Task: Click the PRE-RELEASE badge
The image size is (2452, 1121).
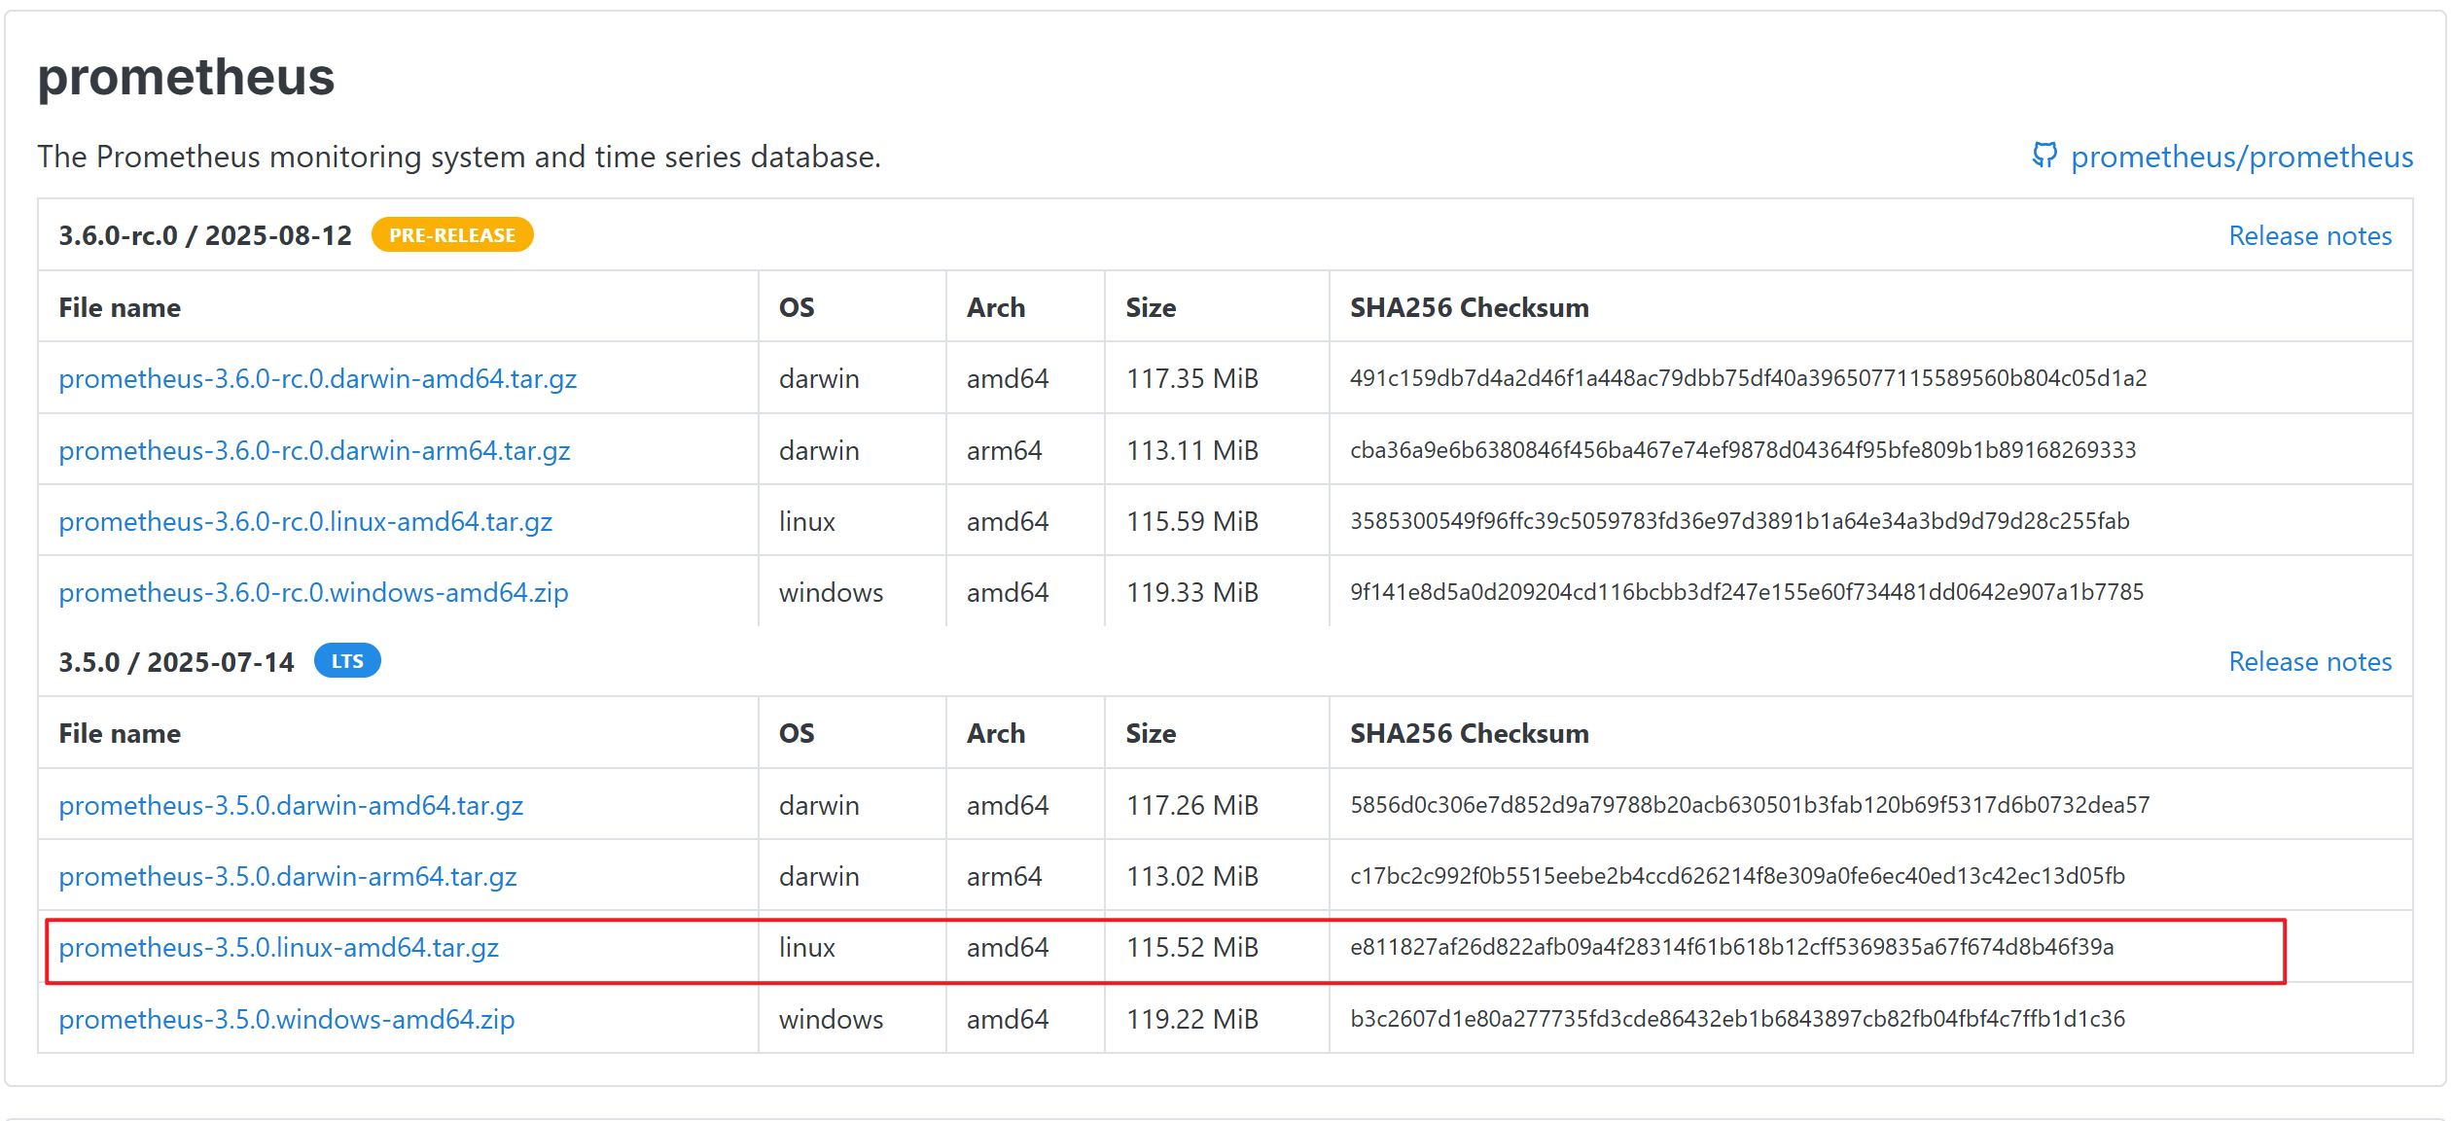Action: tap(452, 235)
